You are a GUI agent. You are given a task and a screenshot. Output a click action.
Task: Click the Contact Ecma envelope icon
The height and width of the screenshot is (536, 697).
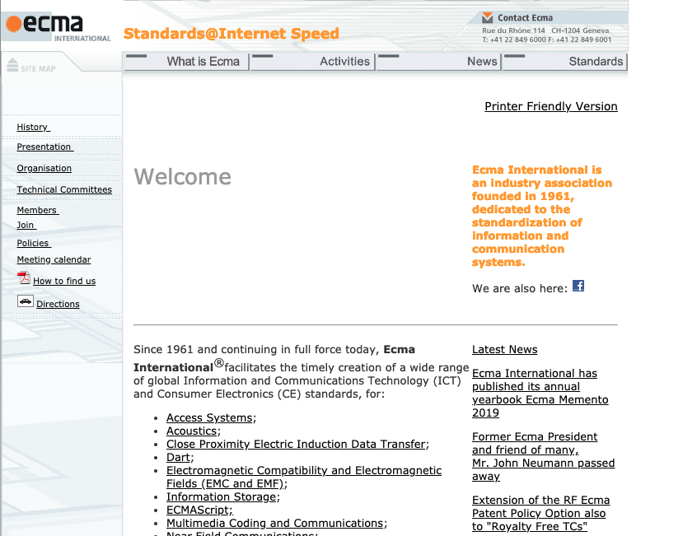(488, 17)
